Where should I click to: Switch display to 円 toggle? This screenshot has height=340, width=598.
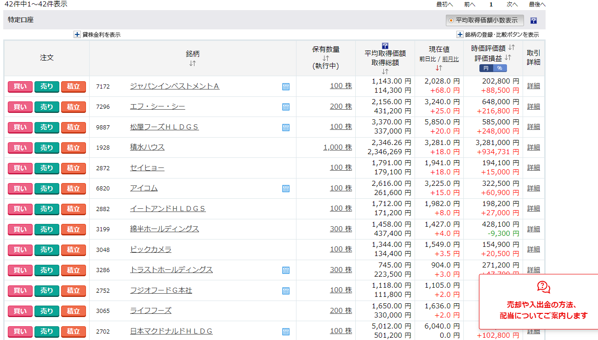coord(486,68)
